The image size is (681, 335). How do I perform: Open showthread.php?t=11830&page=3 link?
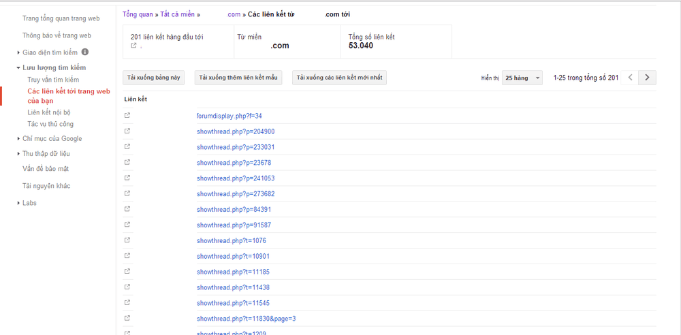246,319
